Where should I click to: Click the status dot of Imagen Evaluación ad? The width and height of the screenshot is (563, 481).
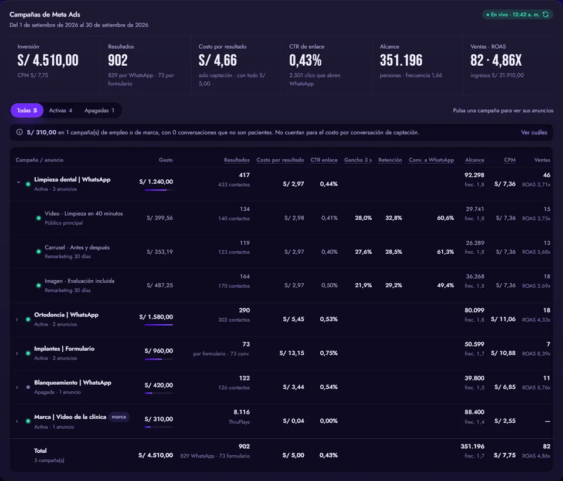click(39, 285)
